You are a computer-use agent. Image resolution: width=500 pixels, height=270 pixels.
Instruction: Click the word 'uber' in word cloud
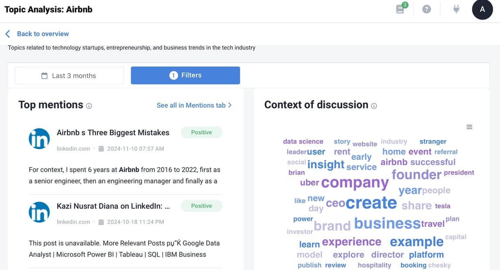[309, 183]
